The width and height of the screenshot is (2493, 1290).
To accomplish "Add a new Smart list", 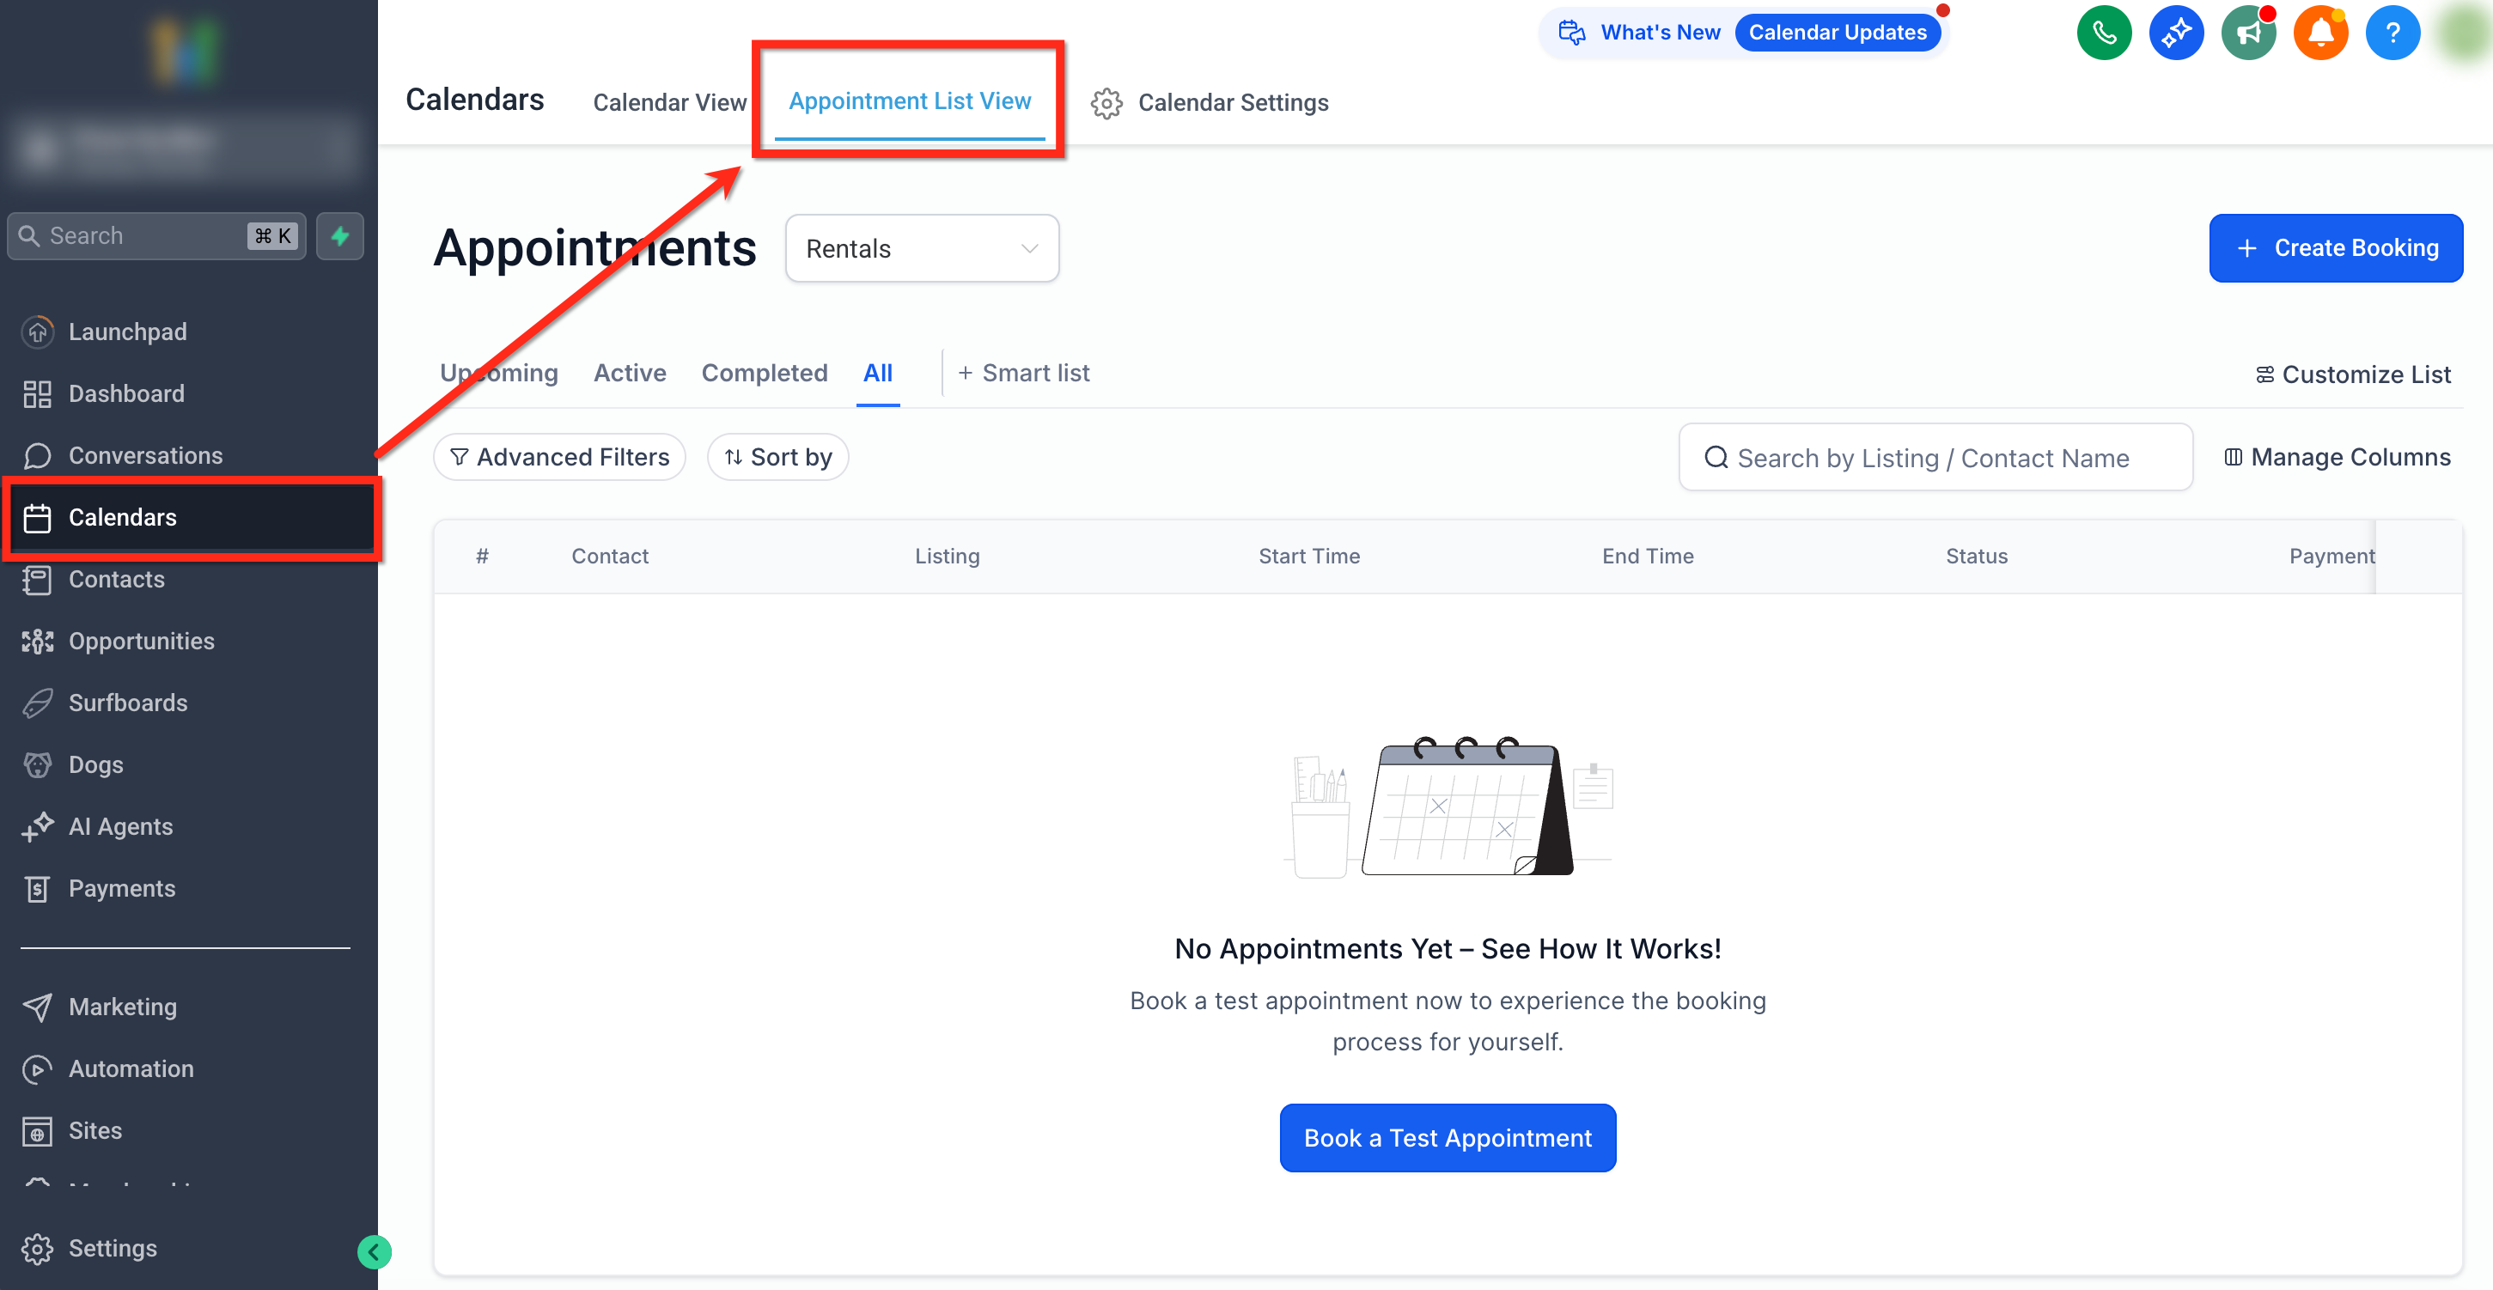I will pos(1023,374).
